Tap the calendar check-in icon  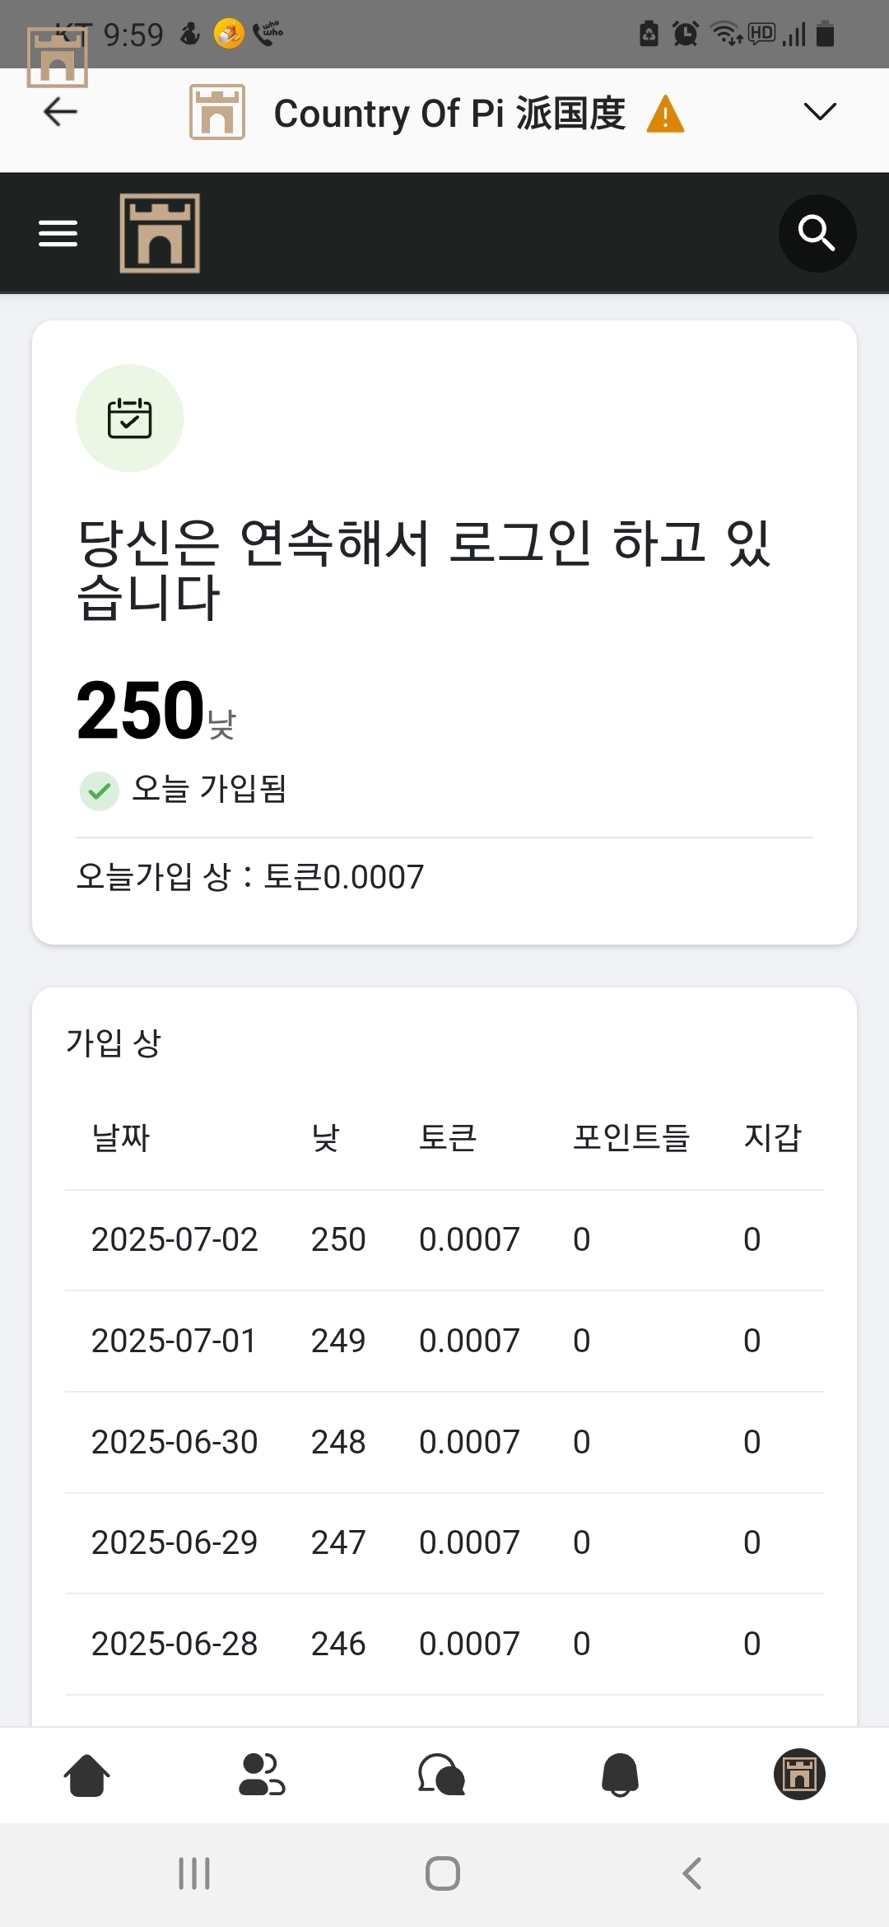click(129, 418)
